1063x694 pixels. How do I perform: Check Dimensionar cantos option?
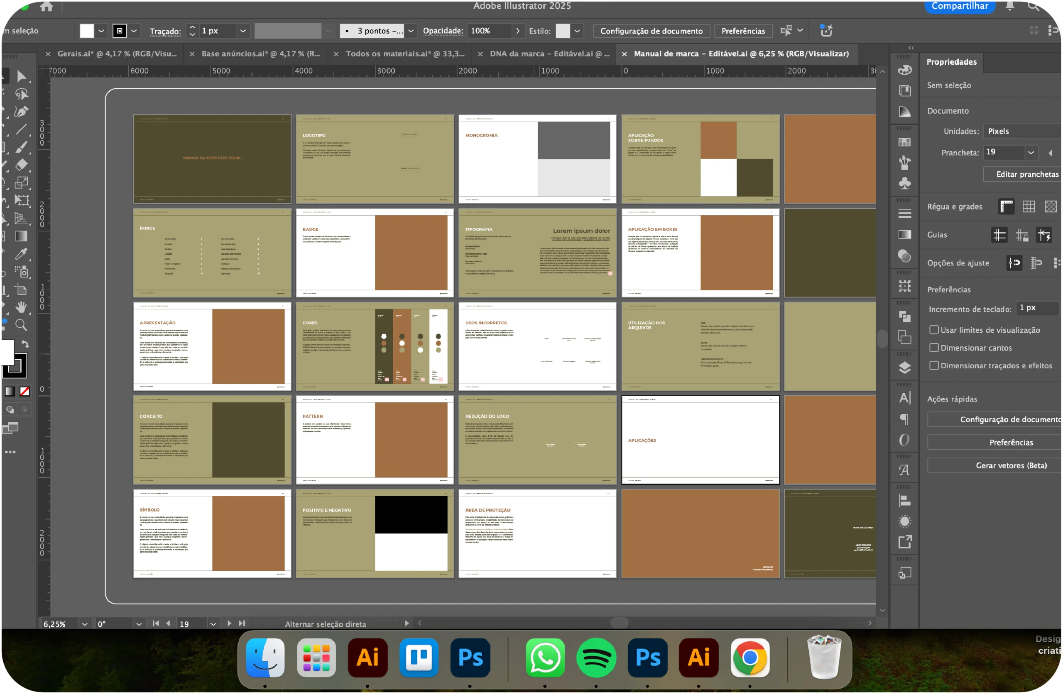[x=934, y=348]
